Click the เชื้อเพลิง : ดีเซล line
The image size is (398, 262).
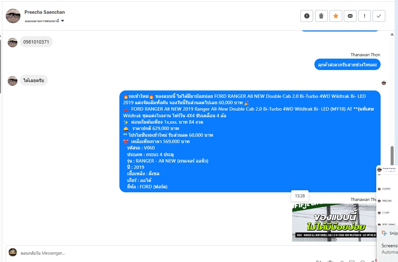coord(143,174)
